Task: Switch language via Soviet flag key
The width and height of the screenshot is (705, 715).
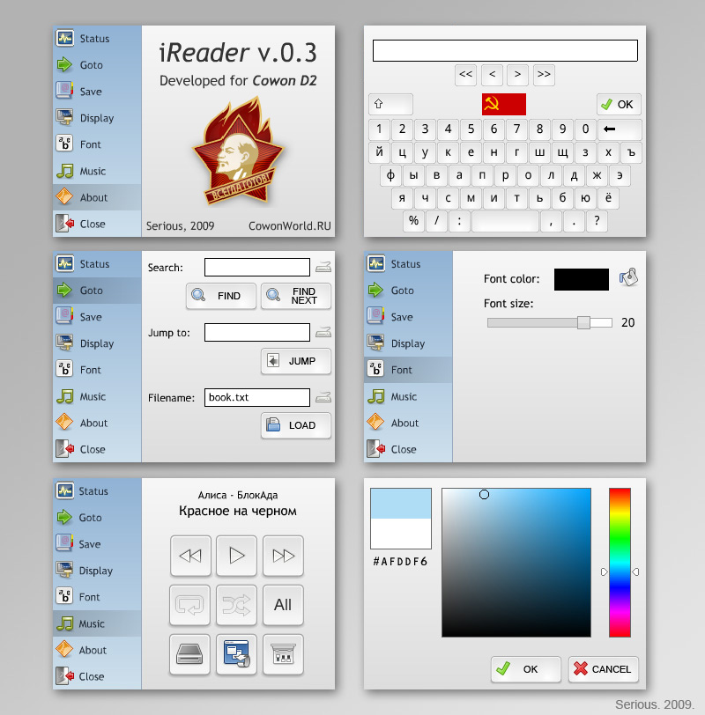Action: 504,104
